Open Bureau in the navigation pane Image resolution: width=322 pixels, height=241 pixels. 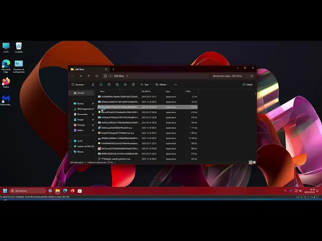click(82, 103)
